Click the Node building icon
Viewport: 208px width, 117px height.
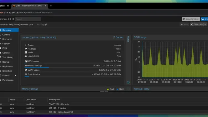26,52
